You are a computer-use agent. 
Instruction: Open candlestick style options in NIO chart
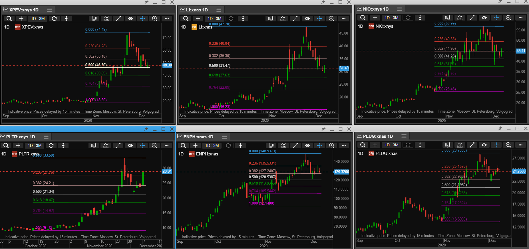coord(448,18)
